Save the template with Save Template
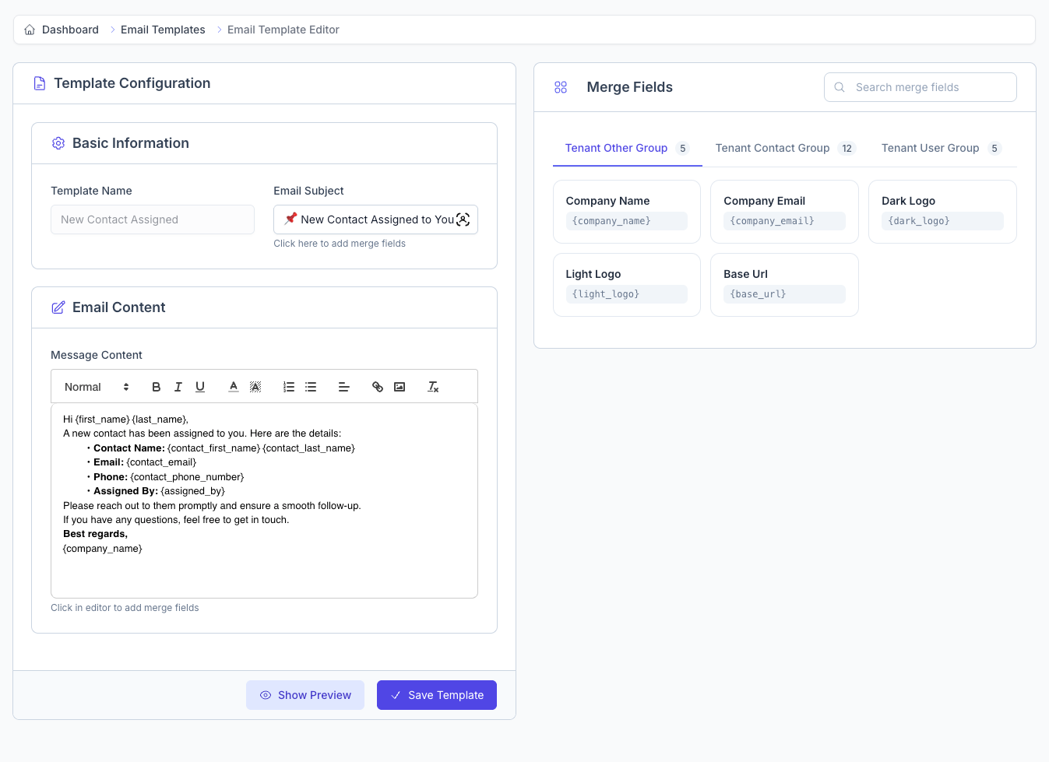The width and height of the screenshot is (1049, 762). [x=436, y=695]
